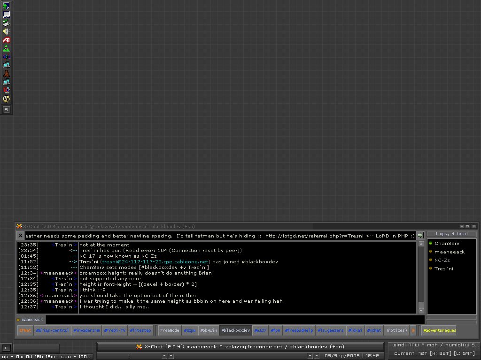Click the green check keyboard icon

tap(6, 23)
